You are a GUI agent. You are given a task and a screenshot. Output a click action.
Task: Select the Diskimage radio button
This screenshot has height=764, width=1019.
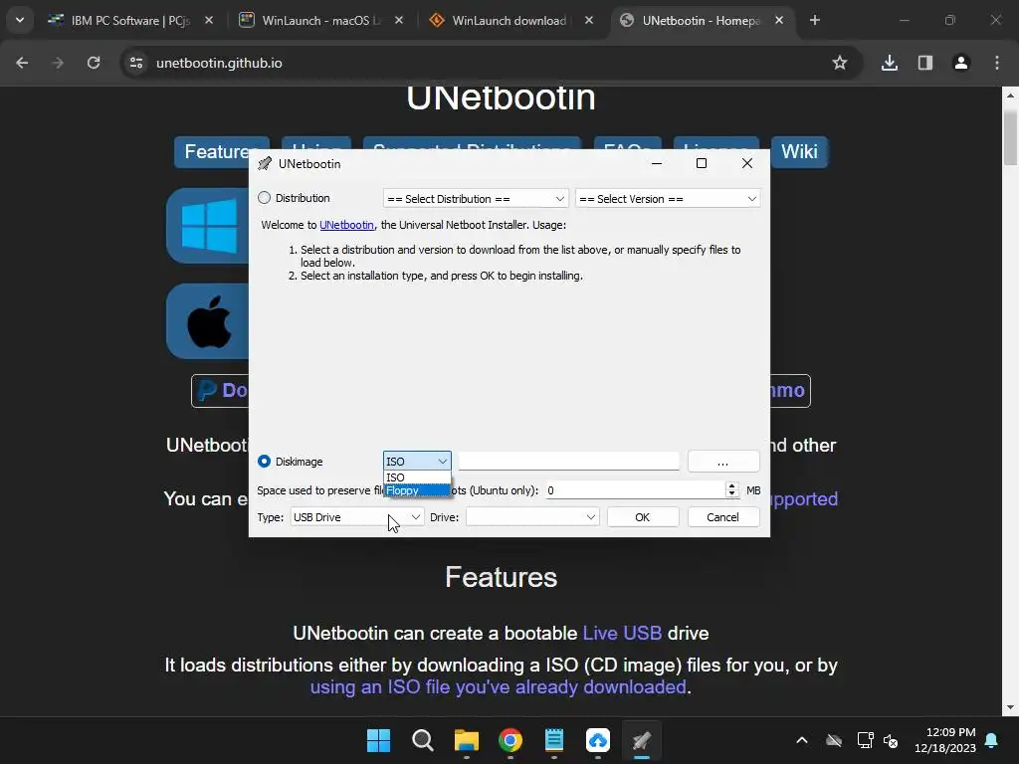[x=264, y=462]
